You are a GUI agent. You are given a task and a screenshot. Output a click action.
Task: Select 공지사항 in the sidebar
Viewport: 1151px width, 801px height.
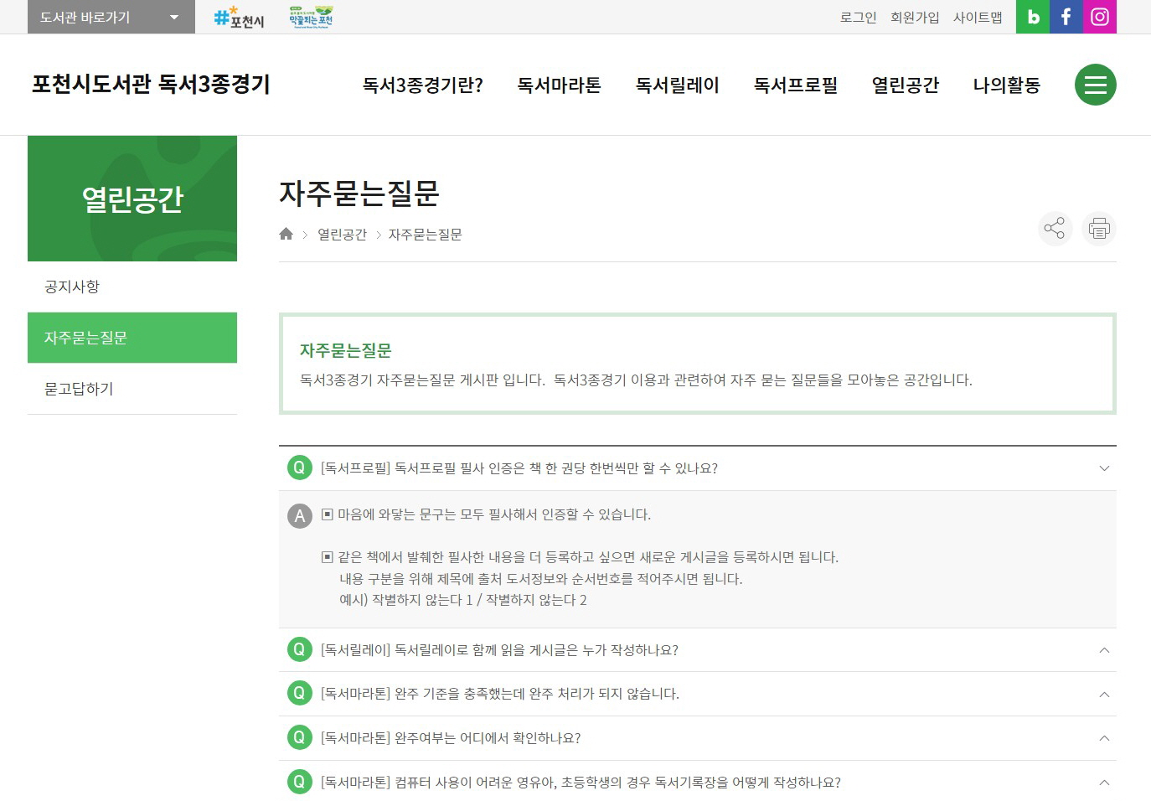(x=72, y=286)
